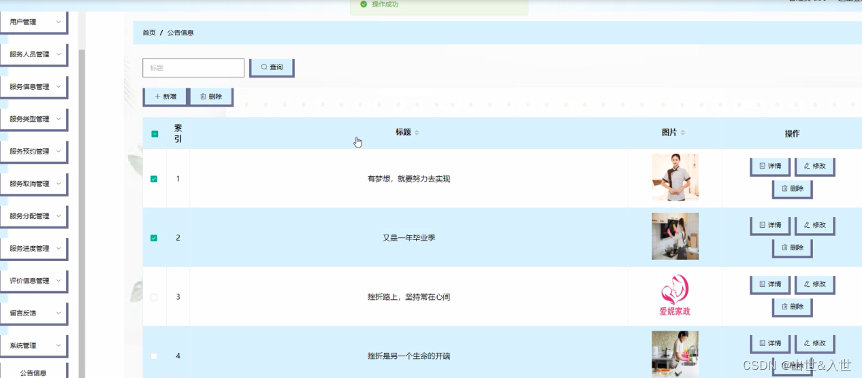Open the 服务类型管理 sidebar menu

coord(33,119)
